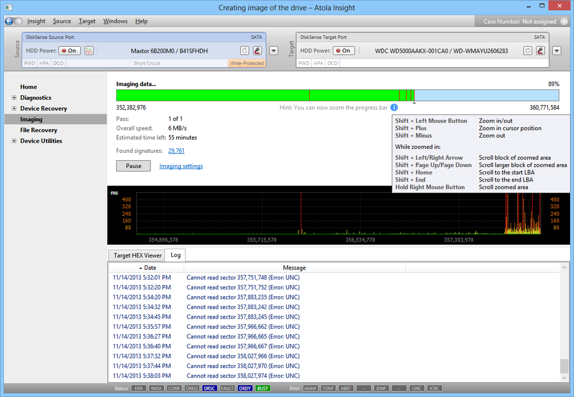Screen dimensions: 574x397
Task: Click the Write-Protected source indicator
Action: pos(247,63)
